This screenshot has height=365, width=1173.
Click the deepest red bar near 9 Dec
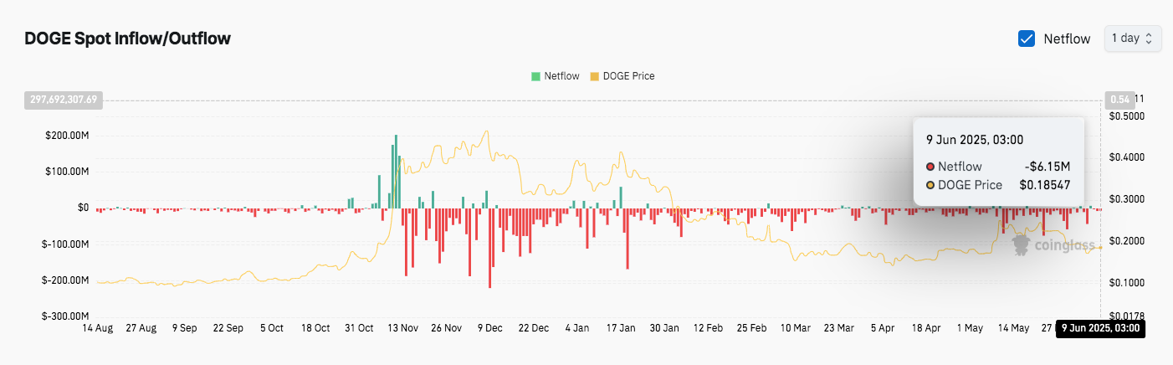click(489, 248)
